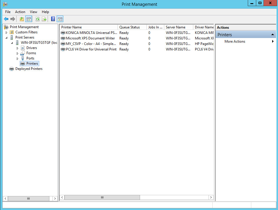The width and height of the screenshot is (278, 210).
Task: Expand the Custom Filters tree node
Action: tap(6, 32)
